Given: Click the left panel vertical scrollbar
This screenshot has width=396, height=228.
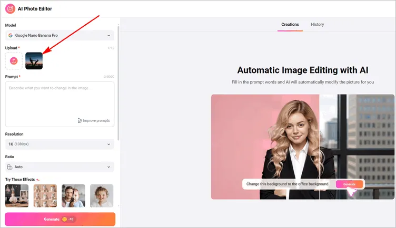Looking at the screenshot, I should [x=118, y=83].
